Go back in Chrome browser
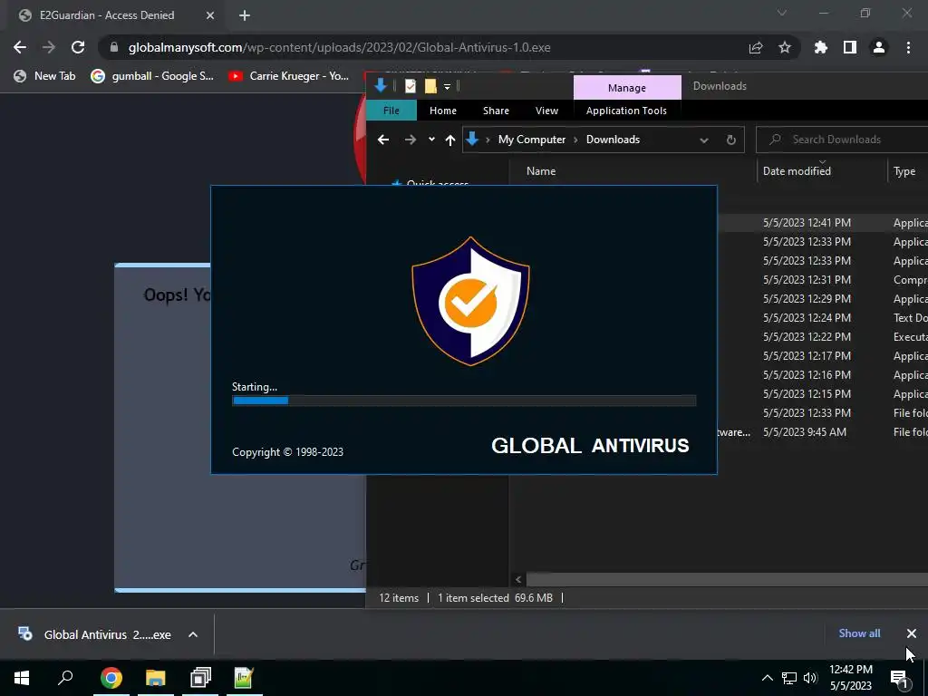Screen dimensions: 928x696 point(20,47)
